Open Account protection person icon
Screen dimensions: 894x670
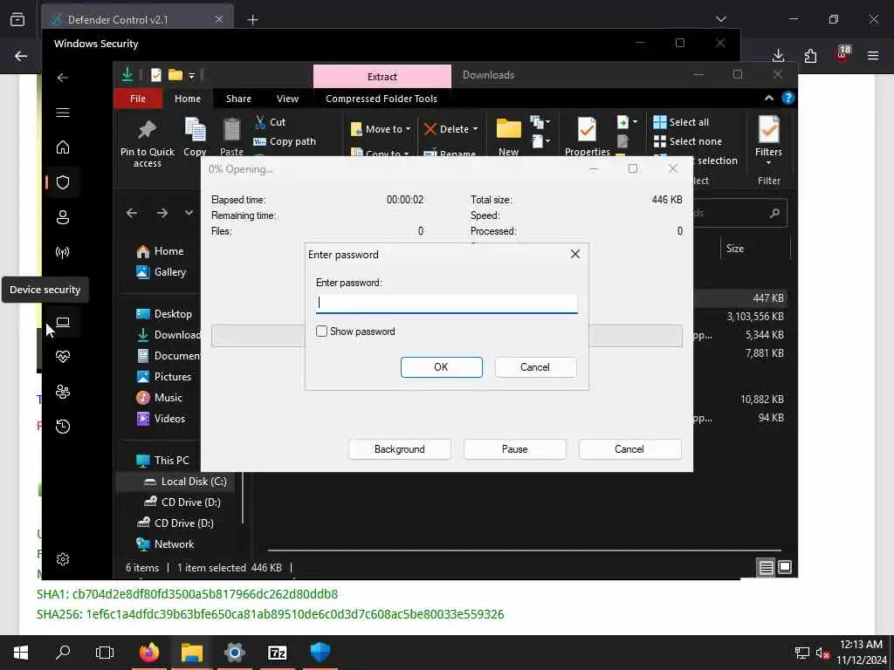click(63, 217)
